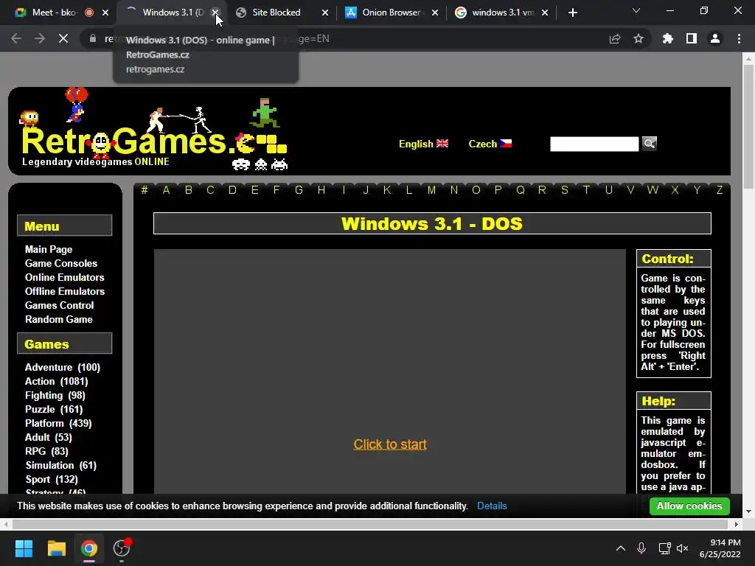The image size is (755, 566).
Task: Open the Chrome profile icon
Action: coord(715,38)
